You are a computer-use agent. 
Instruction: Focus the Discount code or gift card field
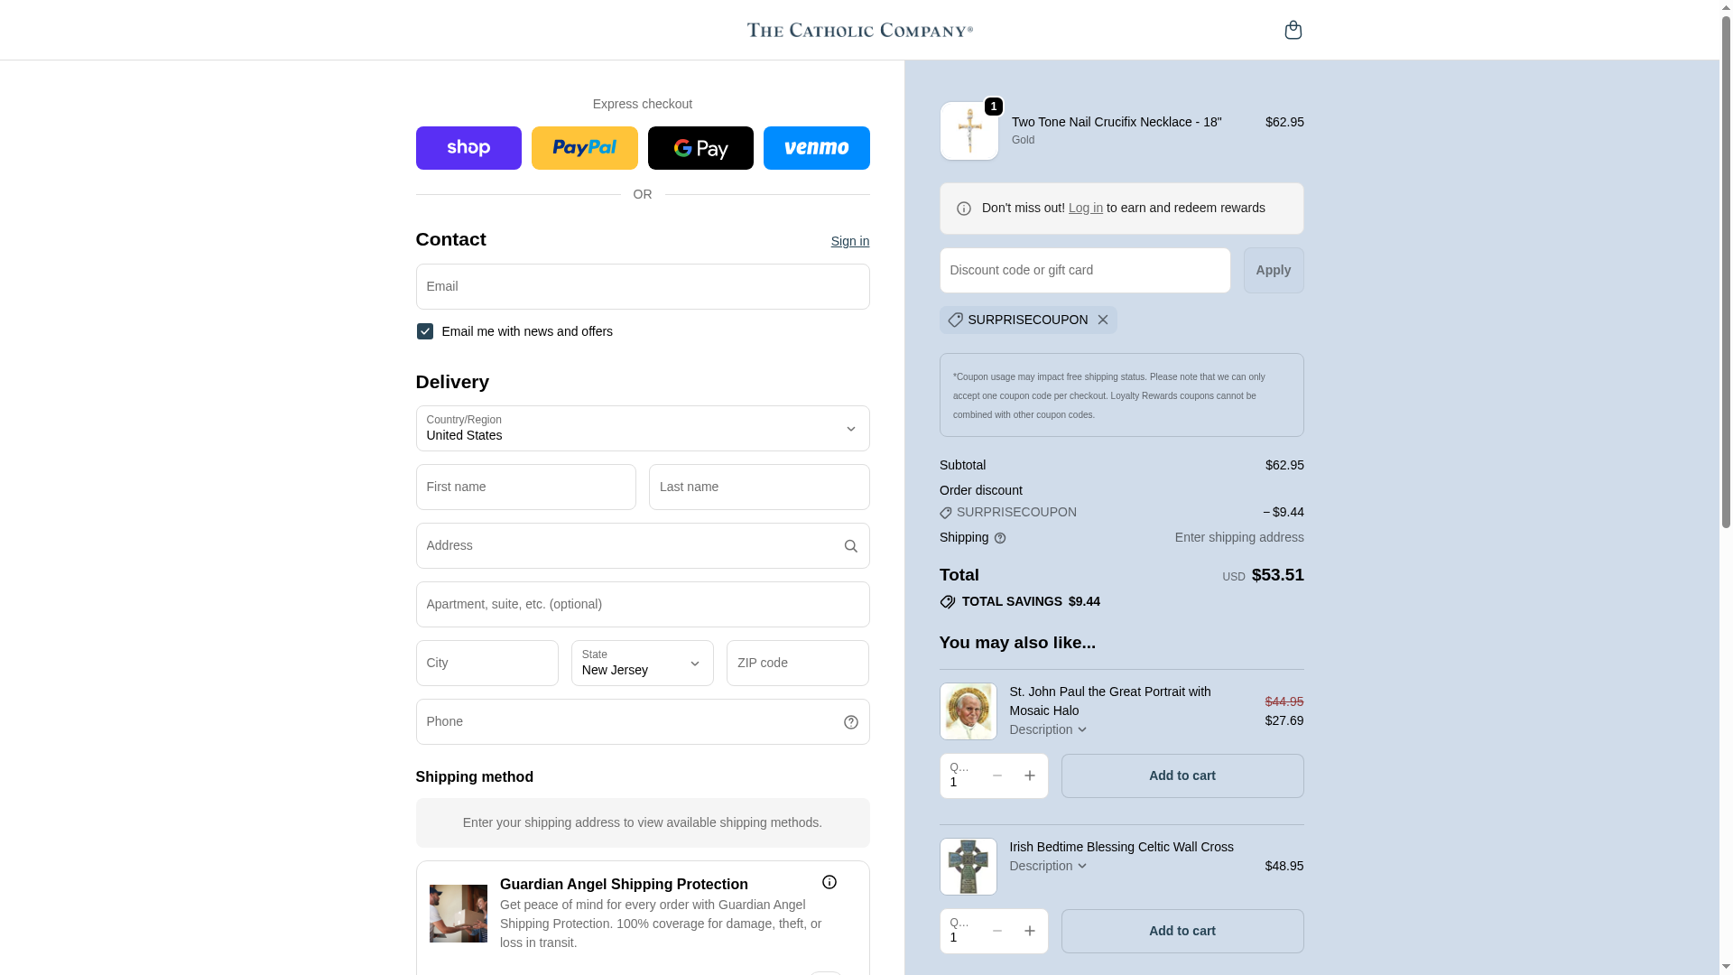[x=1084, y=271]
